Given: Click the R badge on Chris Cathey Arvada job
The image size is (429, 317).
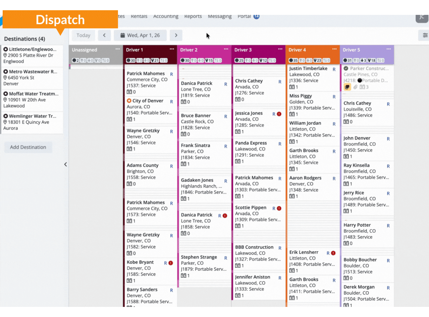Looking at the screenshot, I should (280, 82).
